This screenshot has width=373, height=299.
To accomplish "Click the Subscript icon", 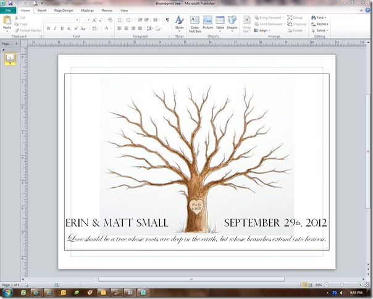I will coord(69,28).
